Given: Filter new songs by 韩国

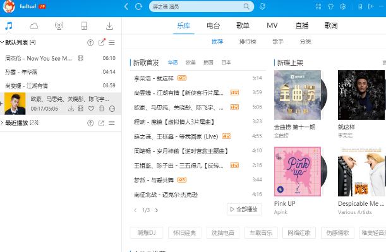Looking at the screenshot, I should (208, 63).
